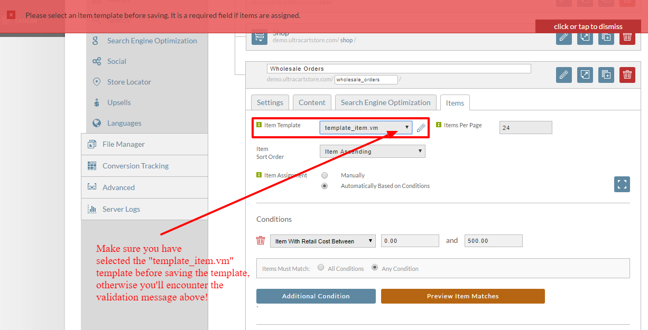Switch to the Items tab
The width and height of the screenshot is (648, 330).
click(455, 103)
